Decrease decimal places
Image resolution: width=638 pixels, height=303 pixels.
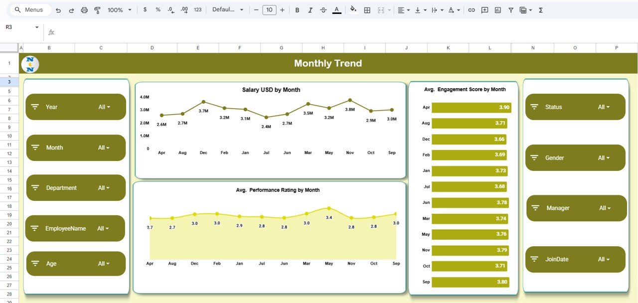(x=170, y=9)
